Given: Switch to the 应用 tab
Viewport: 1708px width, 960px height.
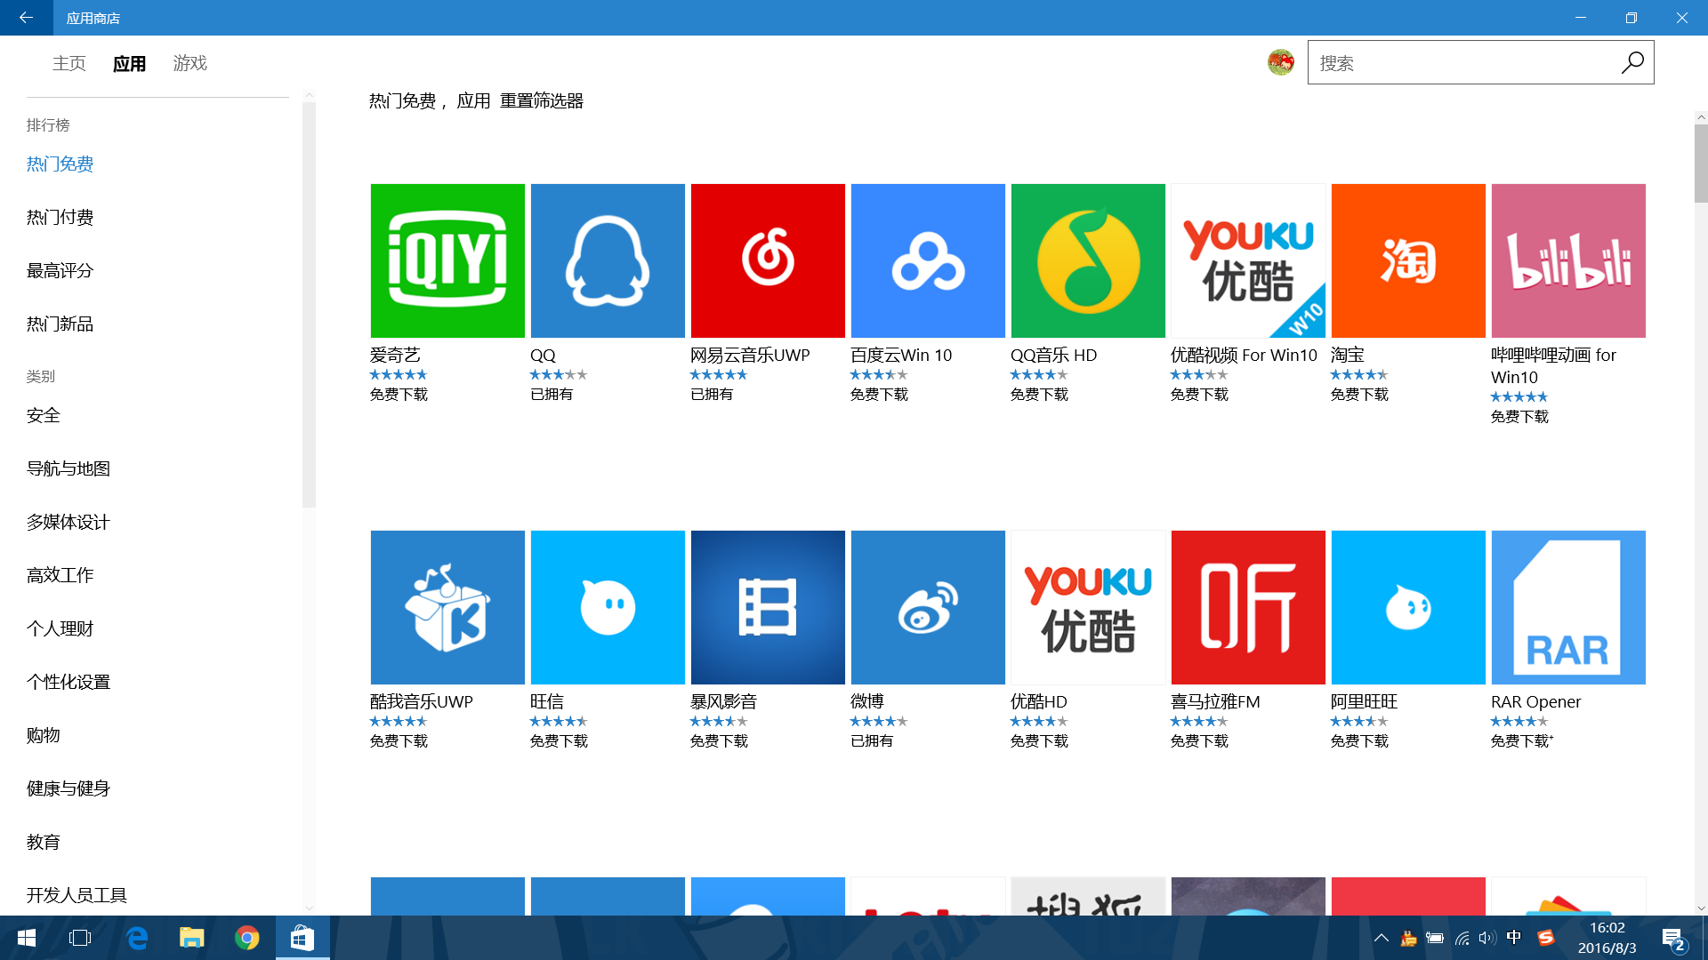Looking at the screenshot, I should 129,63.
